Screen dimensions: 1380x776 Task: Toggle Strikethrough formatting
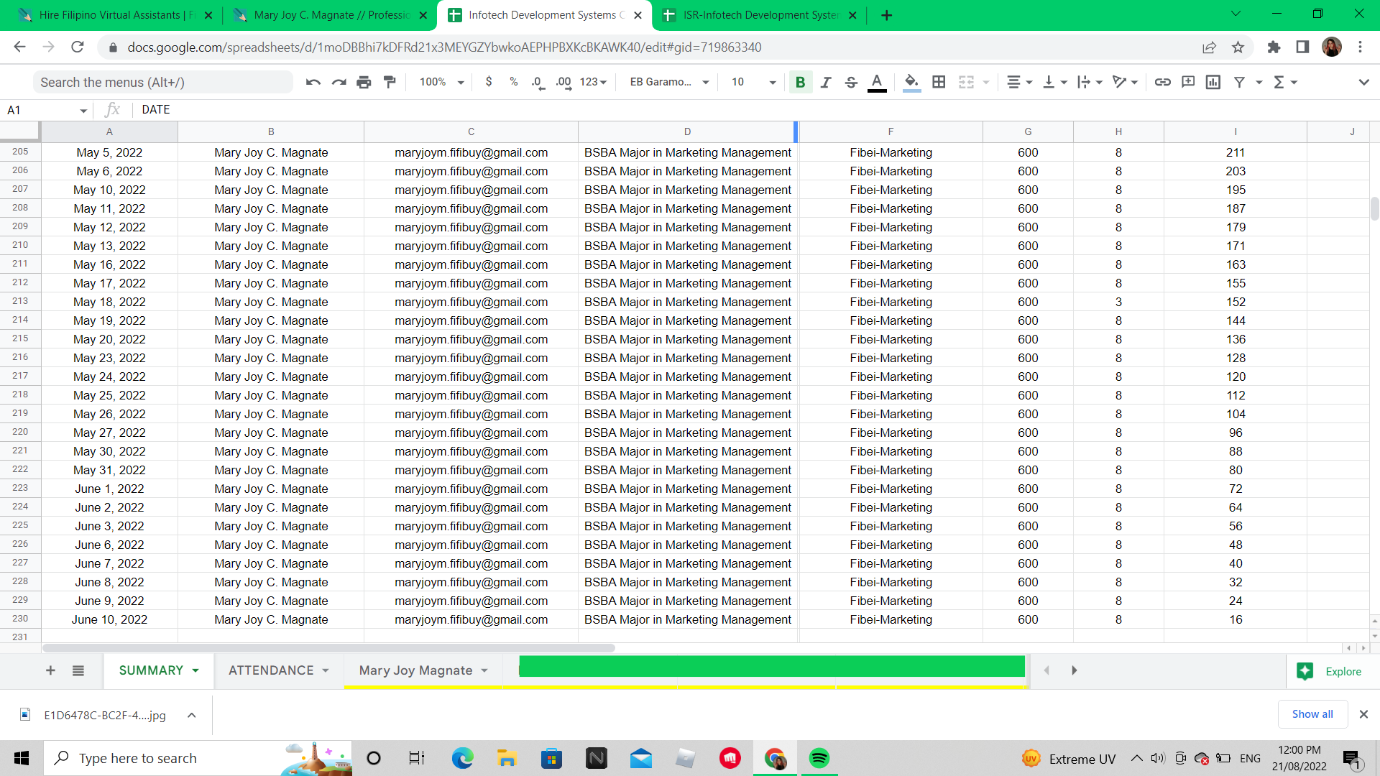pyautogui.click(x=851, y=82)
